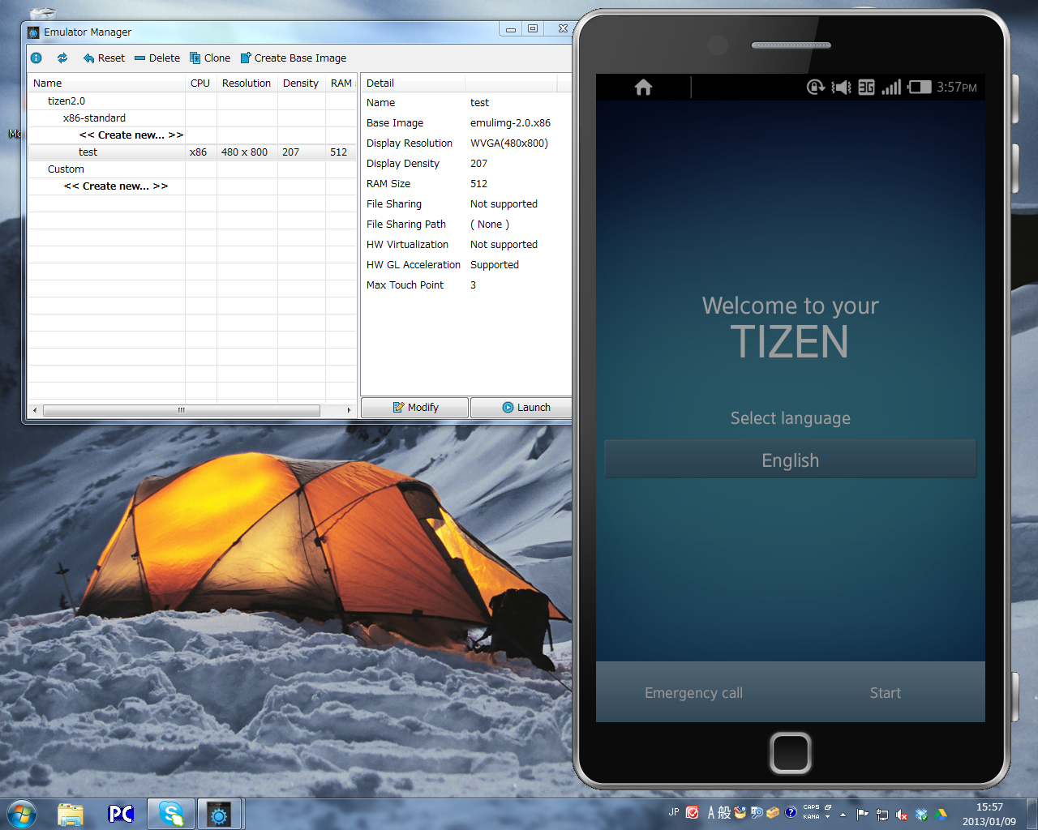1038x830 pixels.
Task: Tap Start on Tizen welcome screen
Action: (x=885, y=692)
